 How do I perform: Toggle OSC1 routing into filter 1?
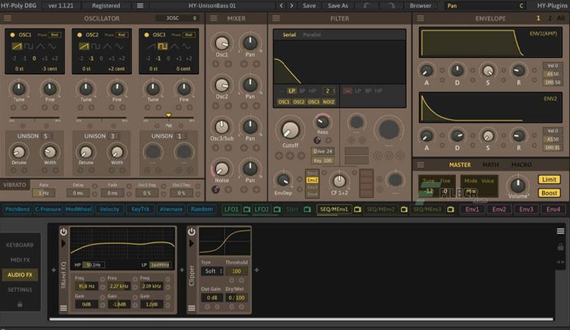(x=284, y=102)
